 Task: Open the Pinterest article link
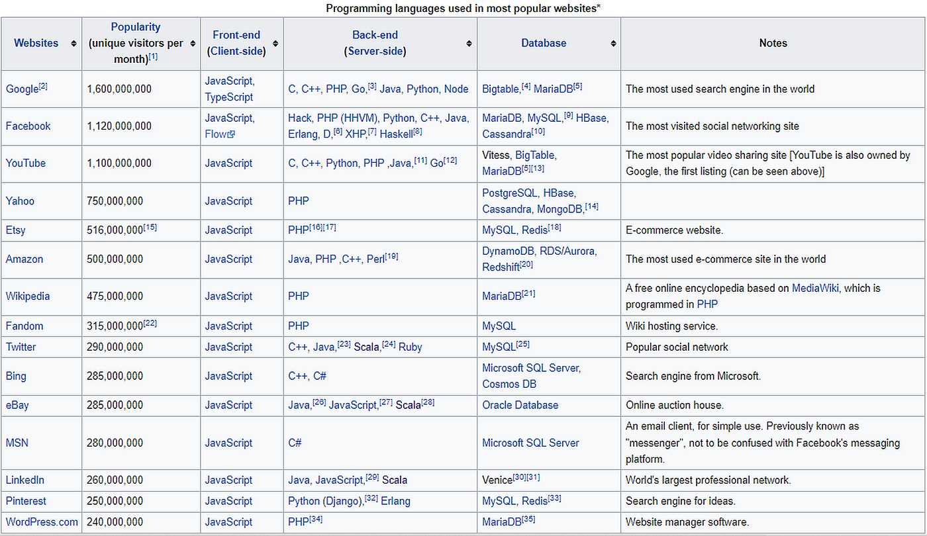[26, 502]
